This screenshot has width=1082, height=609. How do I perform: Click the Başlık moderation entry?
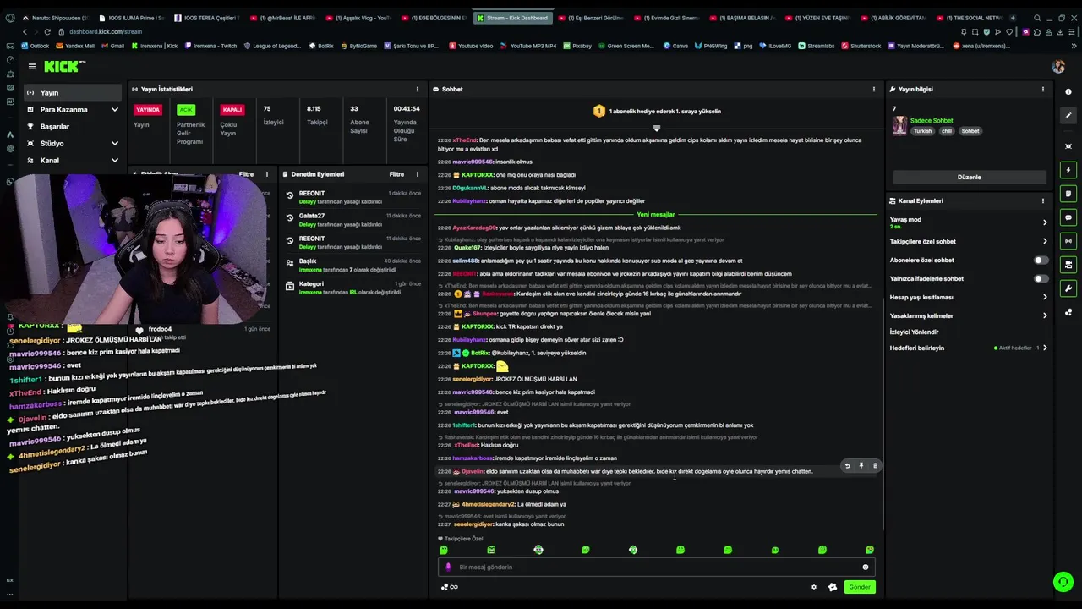[353, 266]
